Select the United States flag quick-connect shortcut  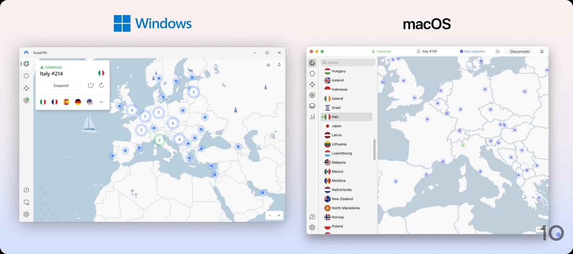coord(89,102)
